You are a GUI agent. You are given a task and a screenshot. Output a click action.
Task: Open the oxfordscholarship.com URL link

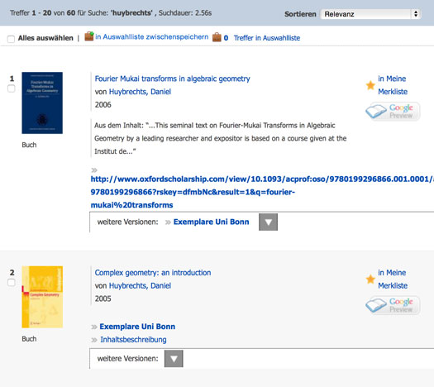[262, 192]
